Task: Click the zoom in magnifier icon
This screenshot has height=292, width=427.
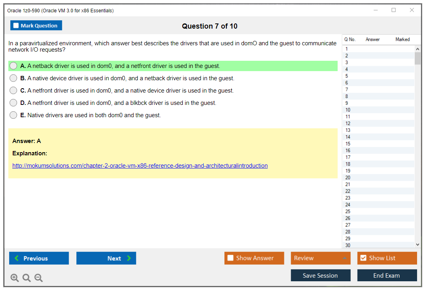Action: click(x=15, y=278)
